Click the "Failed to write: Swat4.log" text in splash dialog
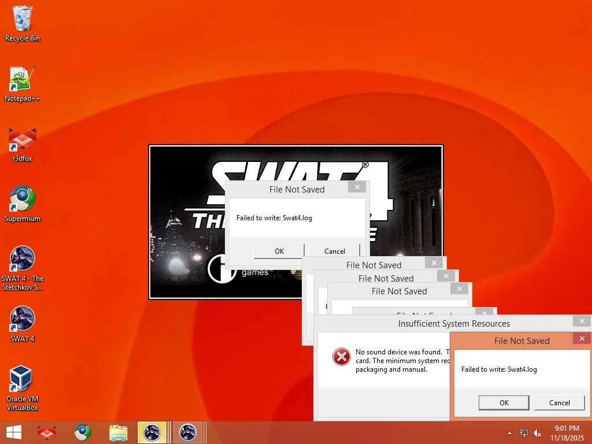592x444 pixels. pyautogui.click(x=274, y=218)
